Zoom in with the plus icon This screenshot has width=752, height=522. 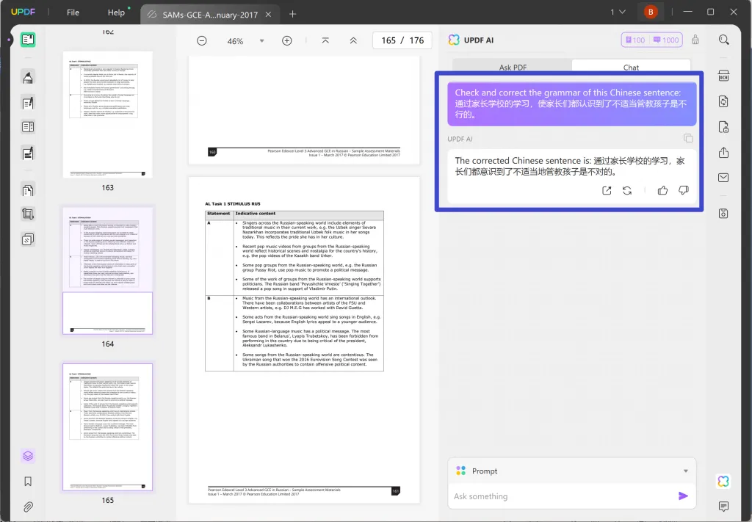tap(287, 40)
